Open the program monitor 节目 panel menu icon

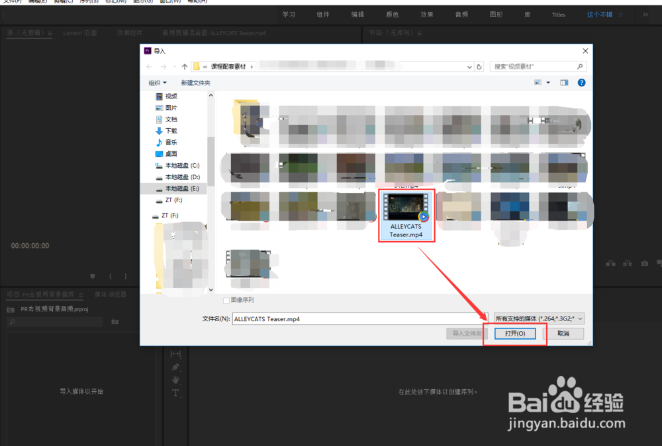(x=419, y=33)
